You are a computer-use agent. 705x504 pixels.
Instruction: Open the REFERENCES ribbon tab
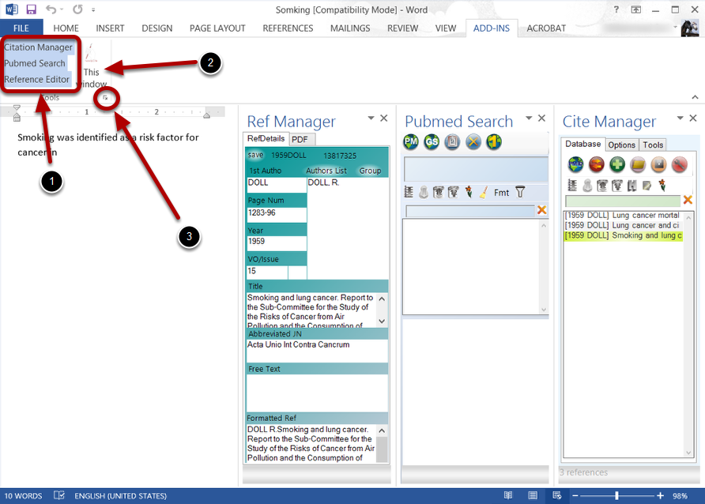pos(288,28)
